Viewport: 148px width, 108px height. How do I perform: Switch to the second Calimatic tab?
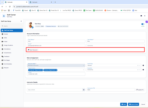(x=41, y=2)
